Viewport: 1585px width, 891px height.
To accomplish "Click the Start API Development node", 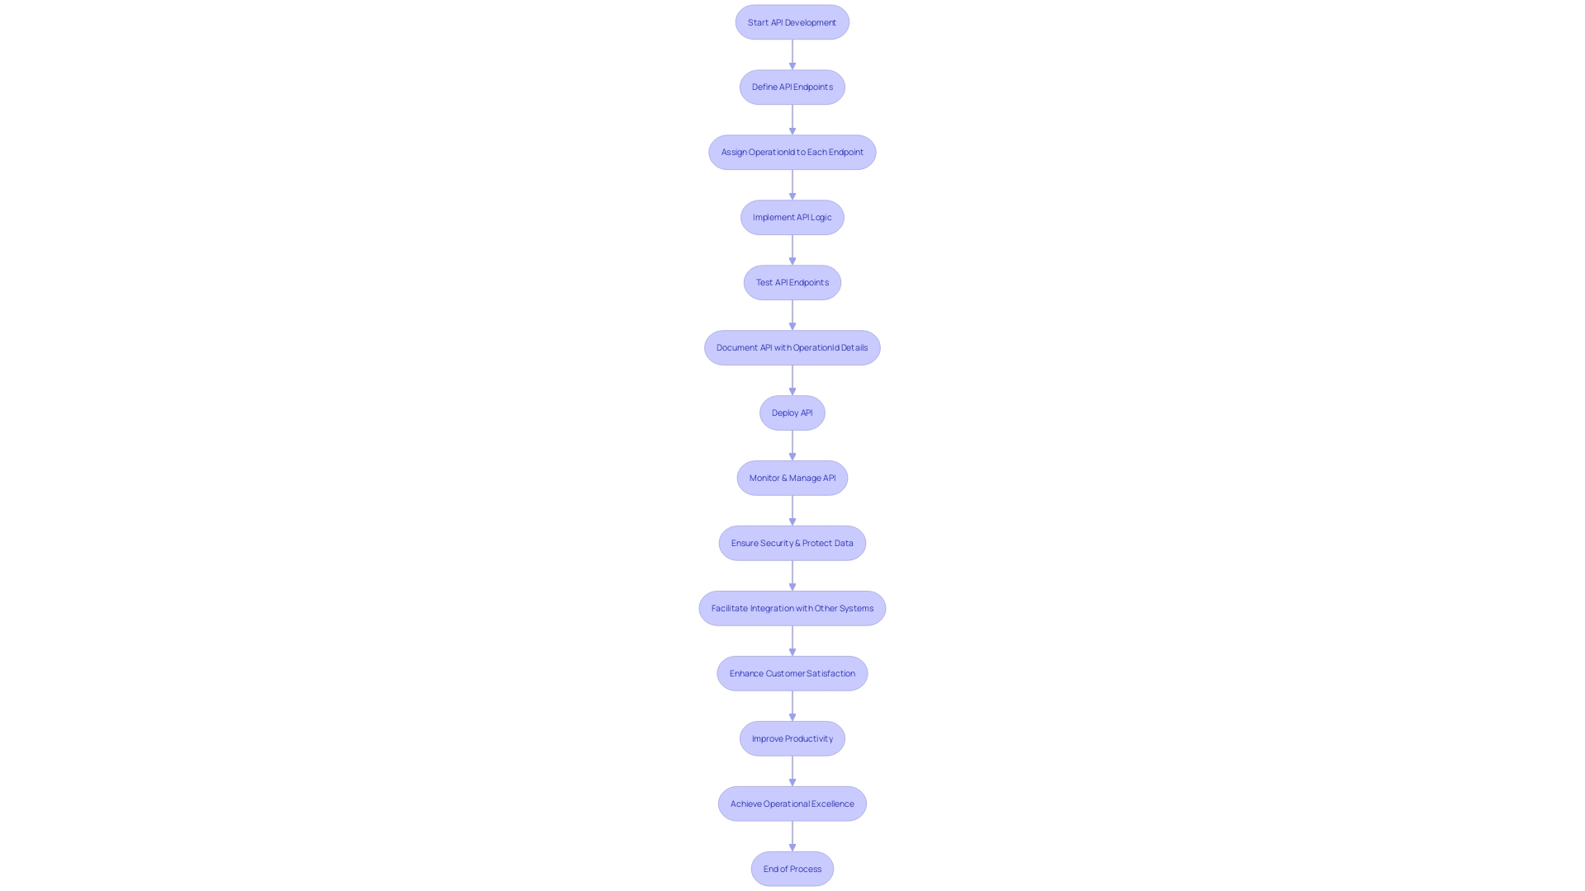I will (792, 21).
